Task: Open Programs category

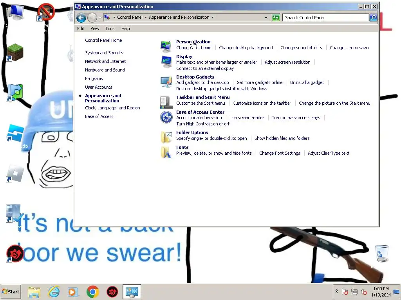Action: click(x=94, y=79)
